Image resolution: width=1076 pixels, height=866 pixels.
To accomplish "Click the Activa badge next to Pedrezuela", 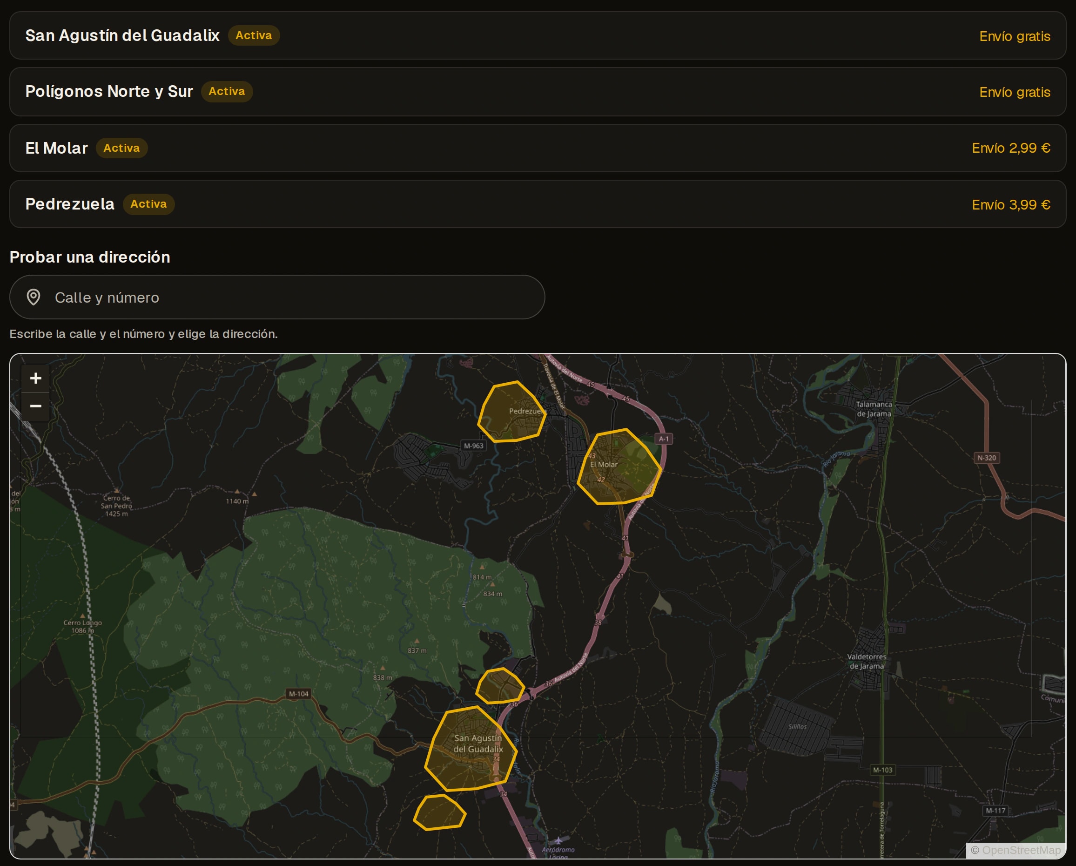I will 149,204.
